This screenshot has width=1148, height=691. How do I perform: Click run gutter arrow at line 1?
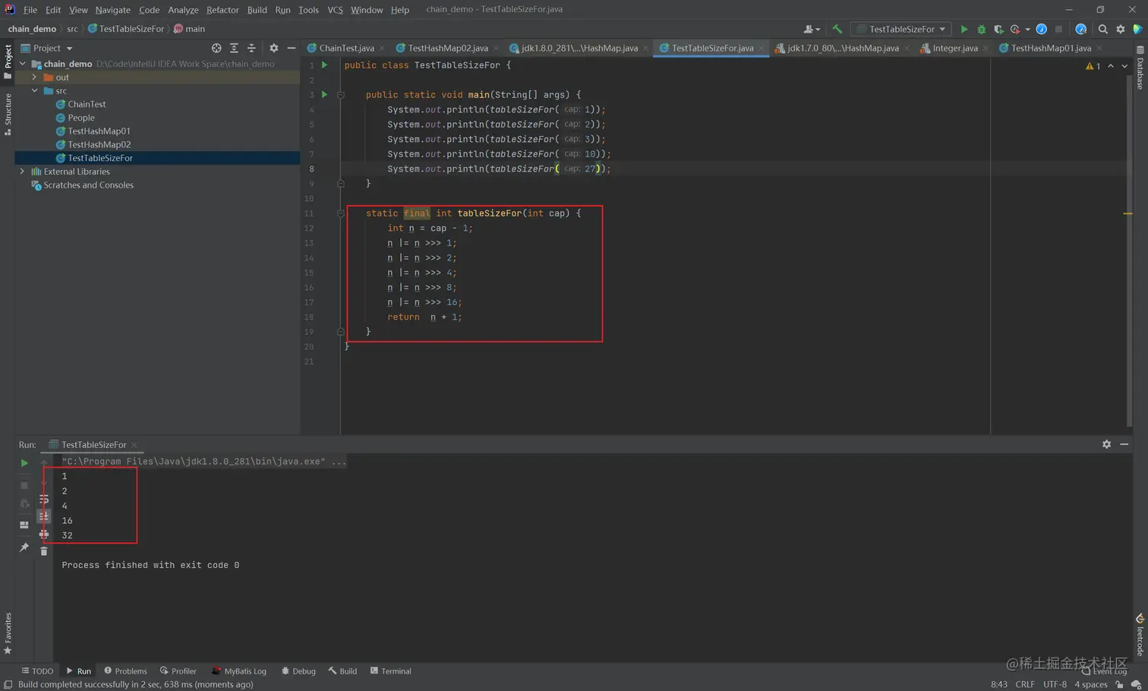[324, 65]
